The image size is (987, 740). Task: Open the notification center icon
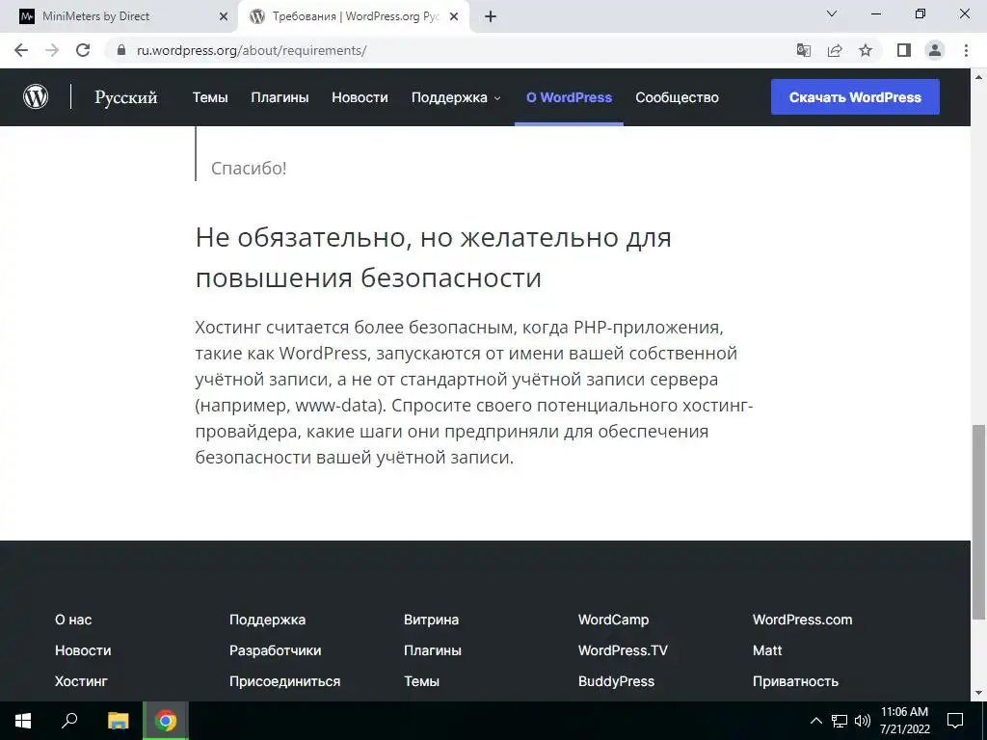[x=955, y=721]
